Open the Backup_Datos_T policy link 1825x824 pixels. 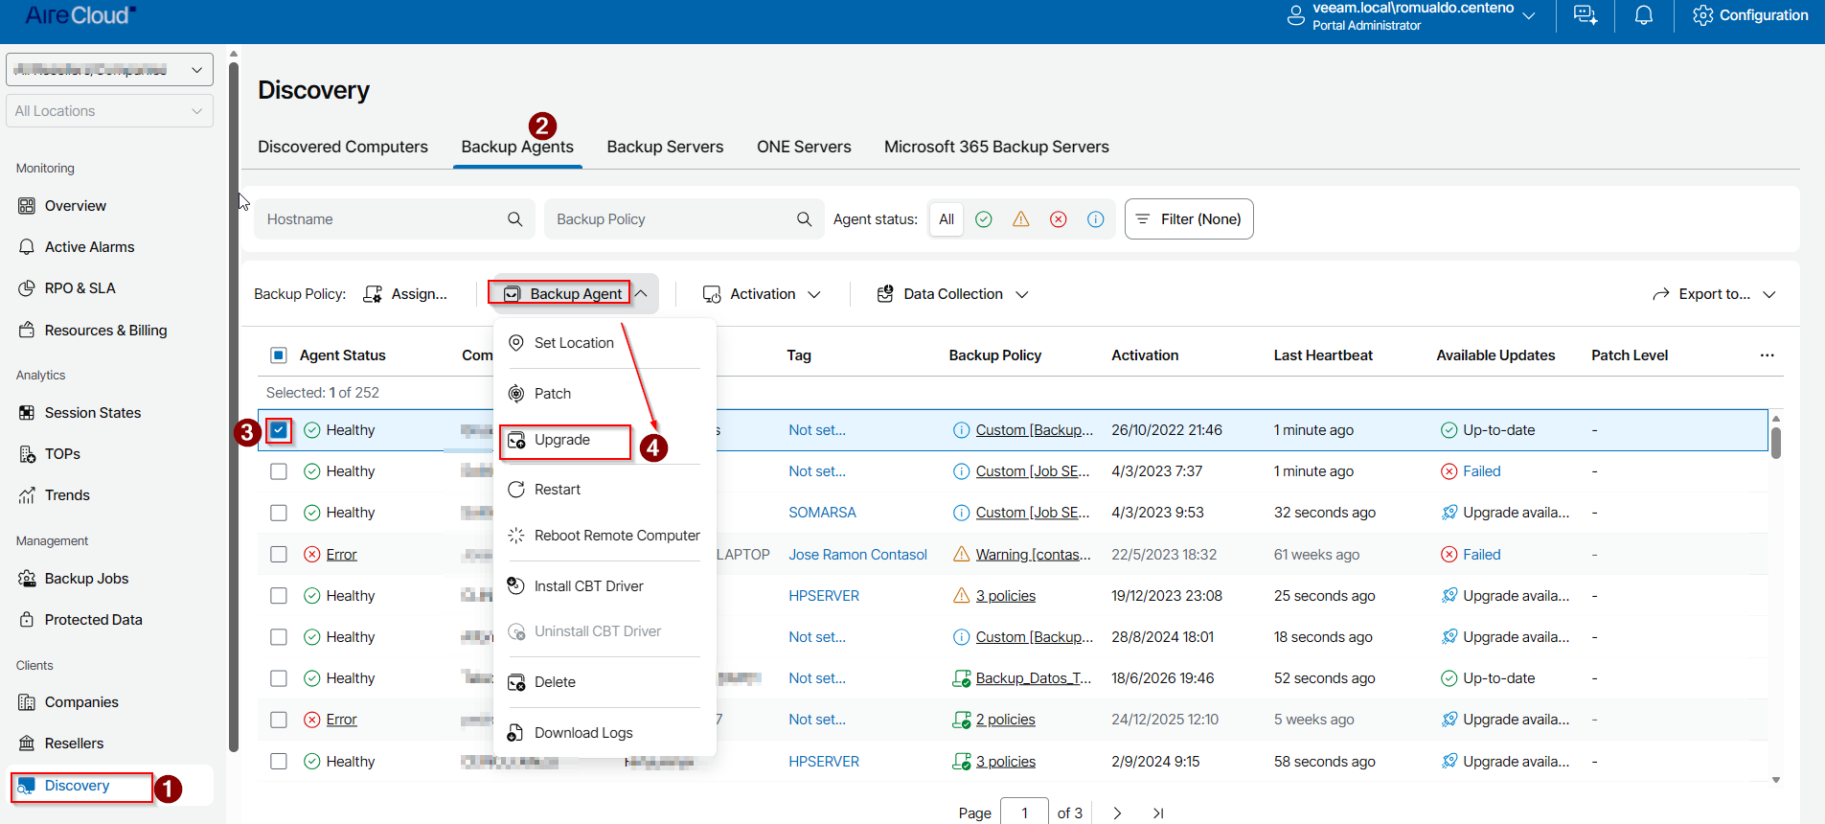coord(1034,678)
